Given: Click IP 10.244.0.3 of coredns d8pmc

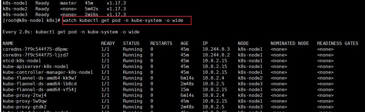Looking at the screenshot, I should [216, 49].
